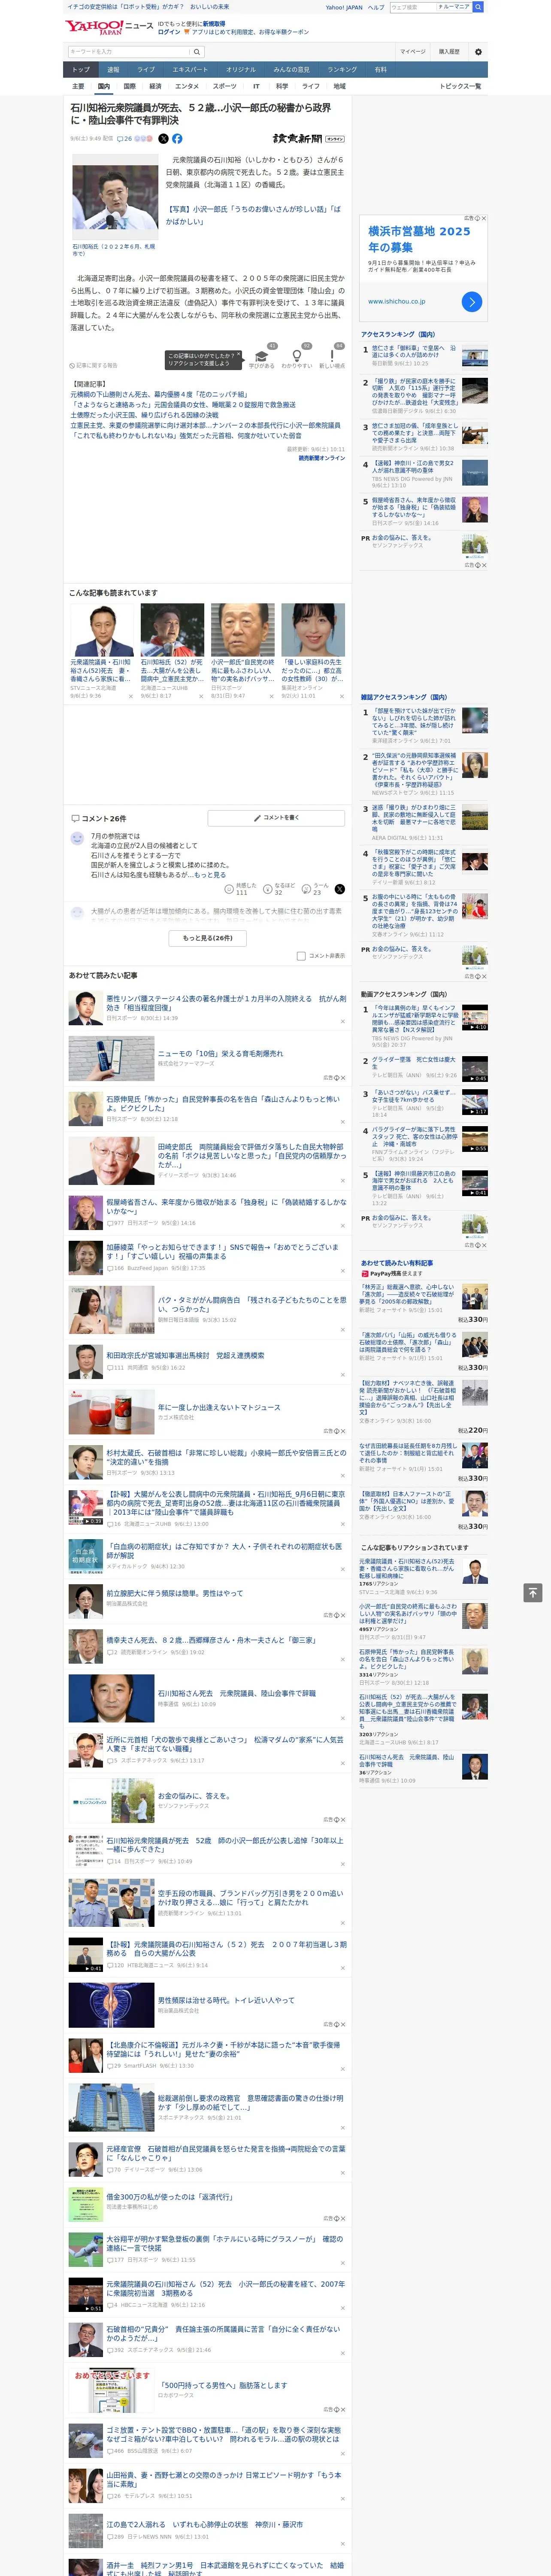Screen dimensions: 551x2576
Task: Select the 地域 category
Action: tap(339, 86)
